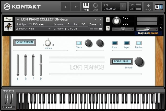Viewport: 166px width, 111px height.
Task: Click the 0.80 GB memory readout in header
Action: click(x=111, y=9)
